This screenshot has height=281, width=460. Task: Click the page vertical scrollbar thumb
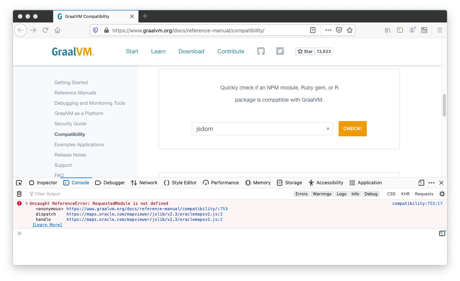tap(444, 105)
